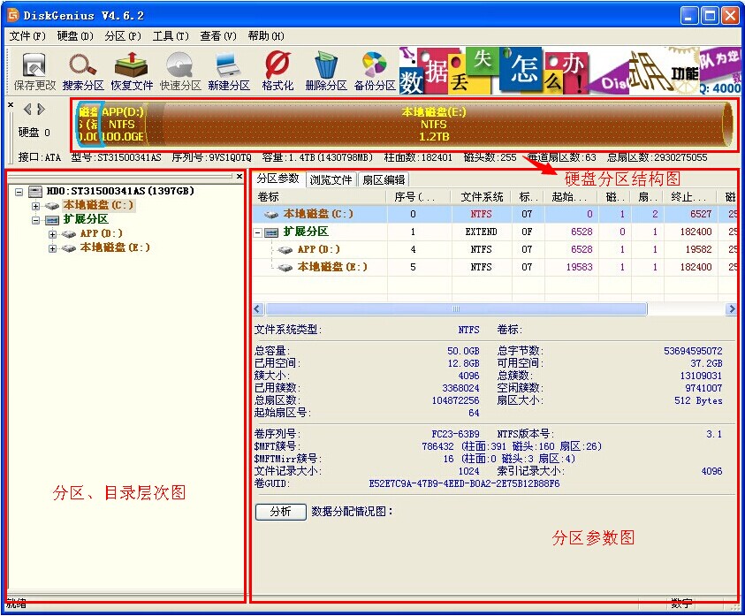Expand the APP(D:) tree node
745x616 pixels.
coord(52,234)
